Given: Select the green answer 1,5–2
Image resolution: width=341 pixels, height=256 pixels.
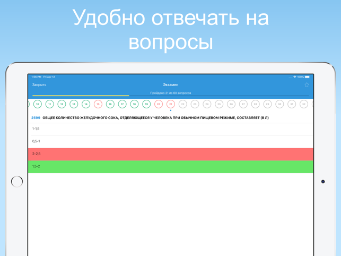Looking at the screenshot, I should (x=170, y=167).
